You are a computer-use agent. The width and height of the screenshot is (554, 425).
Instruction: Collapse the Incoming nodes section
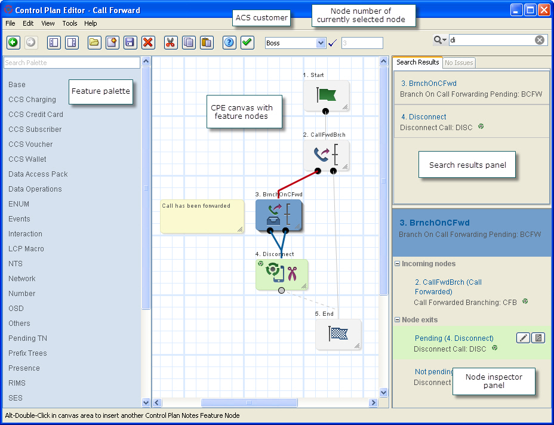(x=398, y=264)
